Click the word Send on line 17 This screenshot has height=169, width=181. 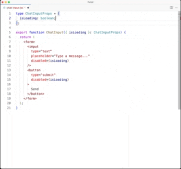point(35,89)
